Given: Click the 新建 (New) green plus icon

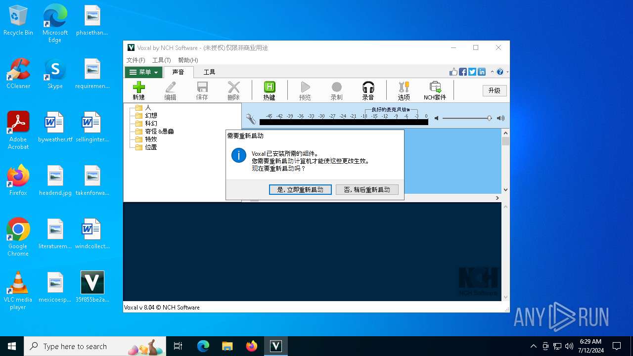Looking at the screenshot, I should pyautogui.click(x=139, y=88).
